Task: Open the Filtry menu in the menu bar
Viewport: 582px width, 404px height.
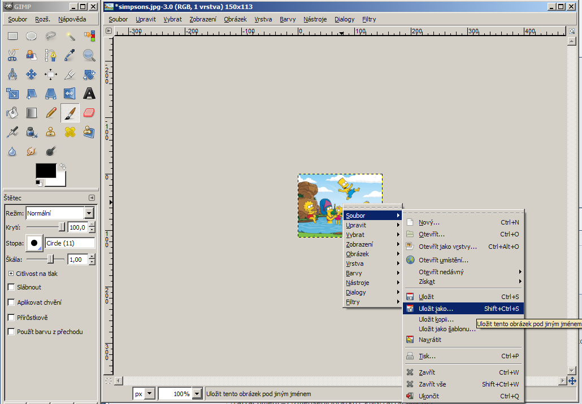Action: 369,19
